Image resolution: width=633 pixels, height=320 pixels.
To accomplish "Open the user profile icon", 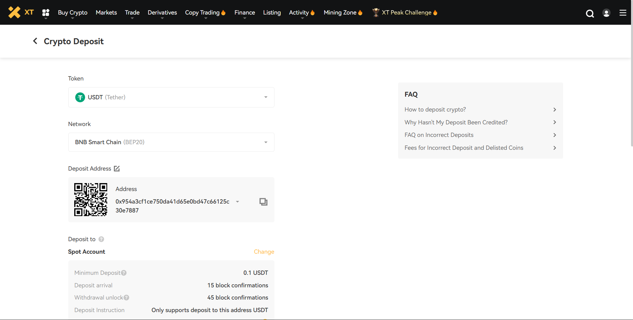I will click(x=606, y=13).
